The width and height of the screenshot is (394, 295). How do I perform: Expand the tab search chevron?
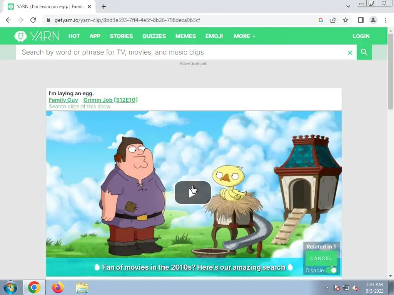point(348,7)
